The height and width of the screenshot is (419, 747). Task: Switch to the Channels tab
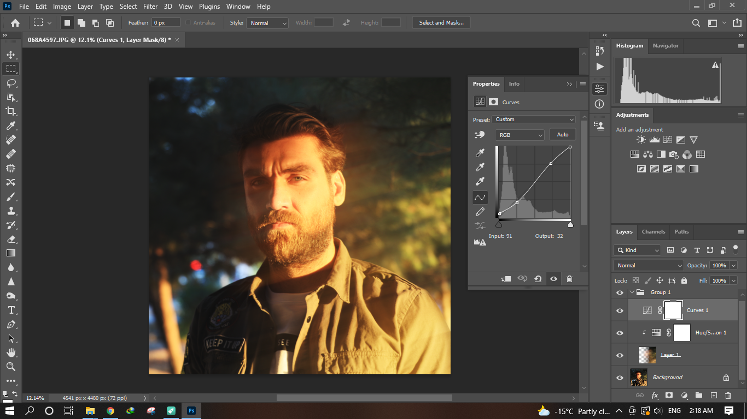(653, 232)
